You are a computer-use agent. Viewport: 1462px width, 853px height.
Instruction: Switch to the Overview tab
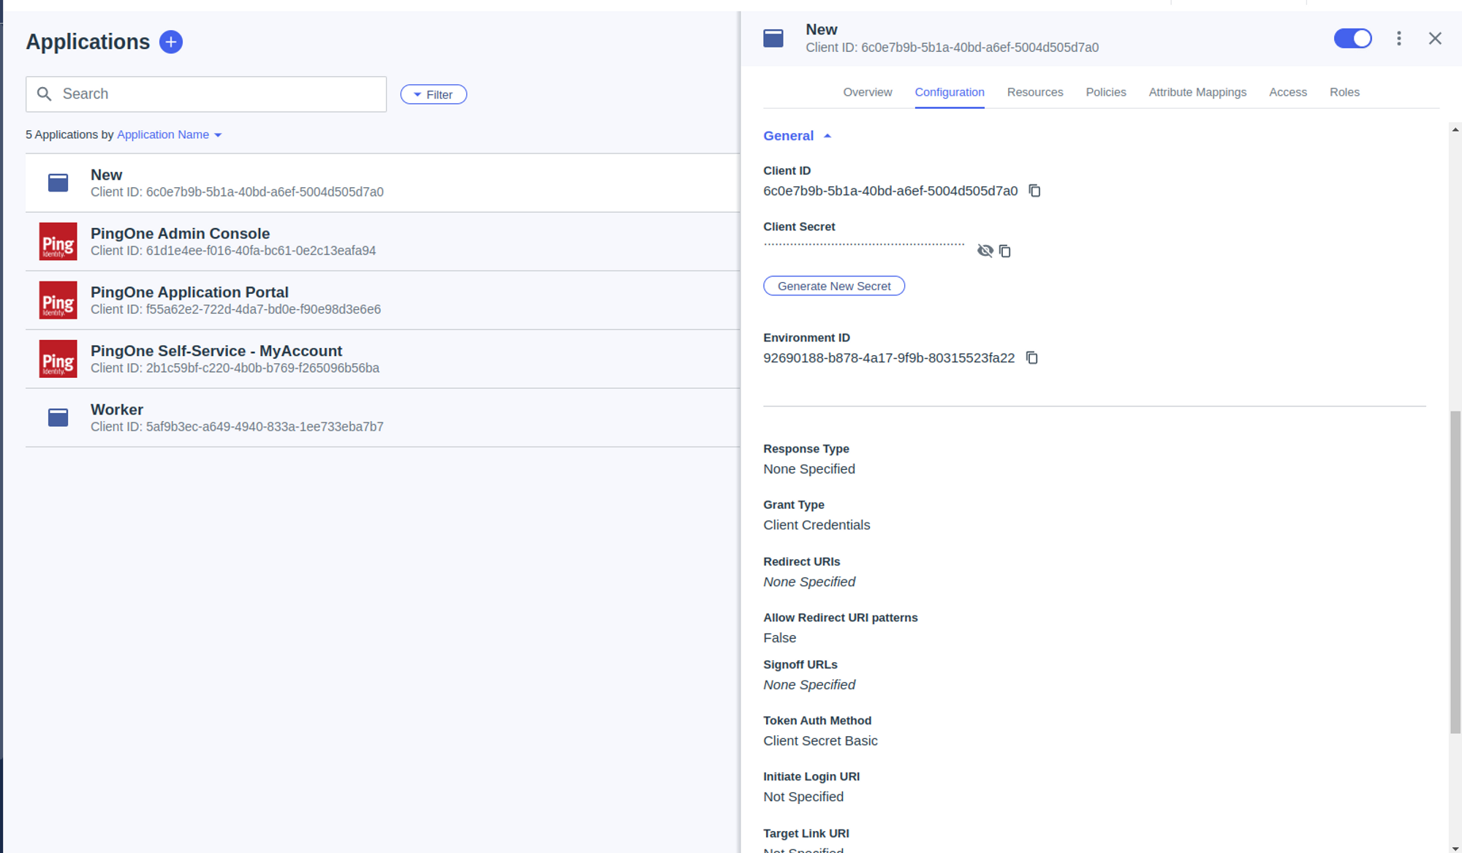click(867, 92)
